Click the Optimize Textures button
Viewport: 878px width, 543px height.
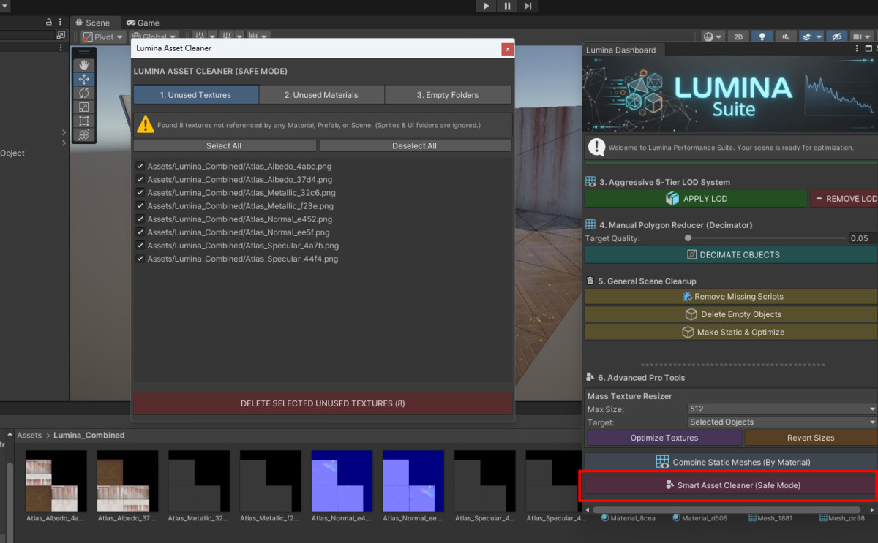(x=664, y=438)
